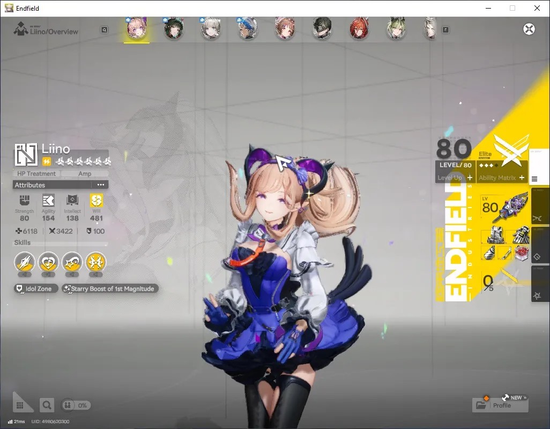Open the Strength attribute icon
This screenshot has width=550, height=429.
[24, 201]
